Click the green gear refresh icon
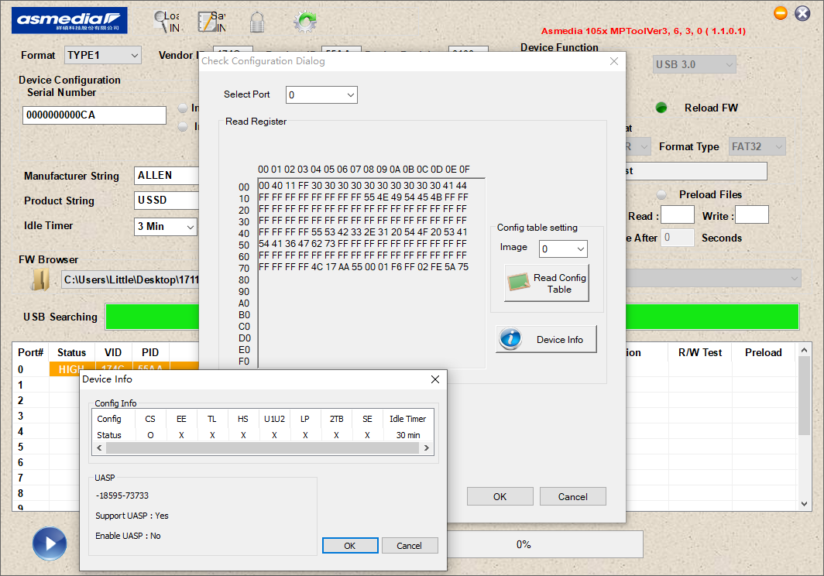This screenshot has width=824, height=576. tap(305, 22)
